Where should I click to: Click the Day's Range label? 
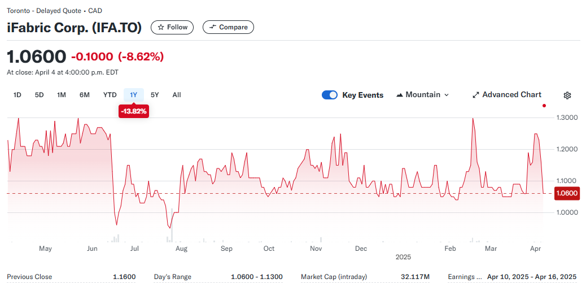pos(173,277)
